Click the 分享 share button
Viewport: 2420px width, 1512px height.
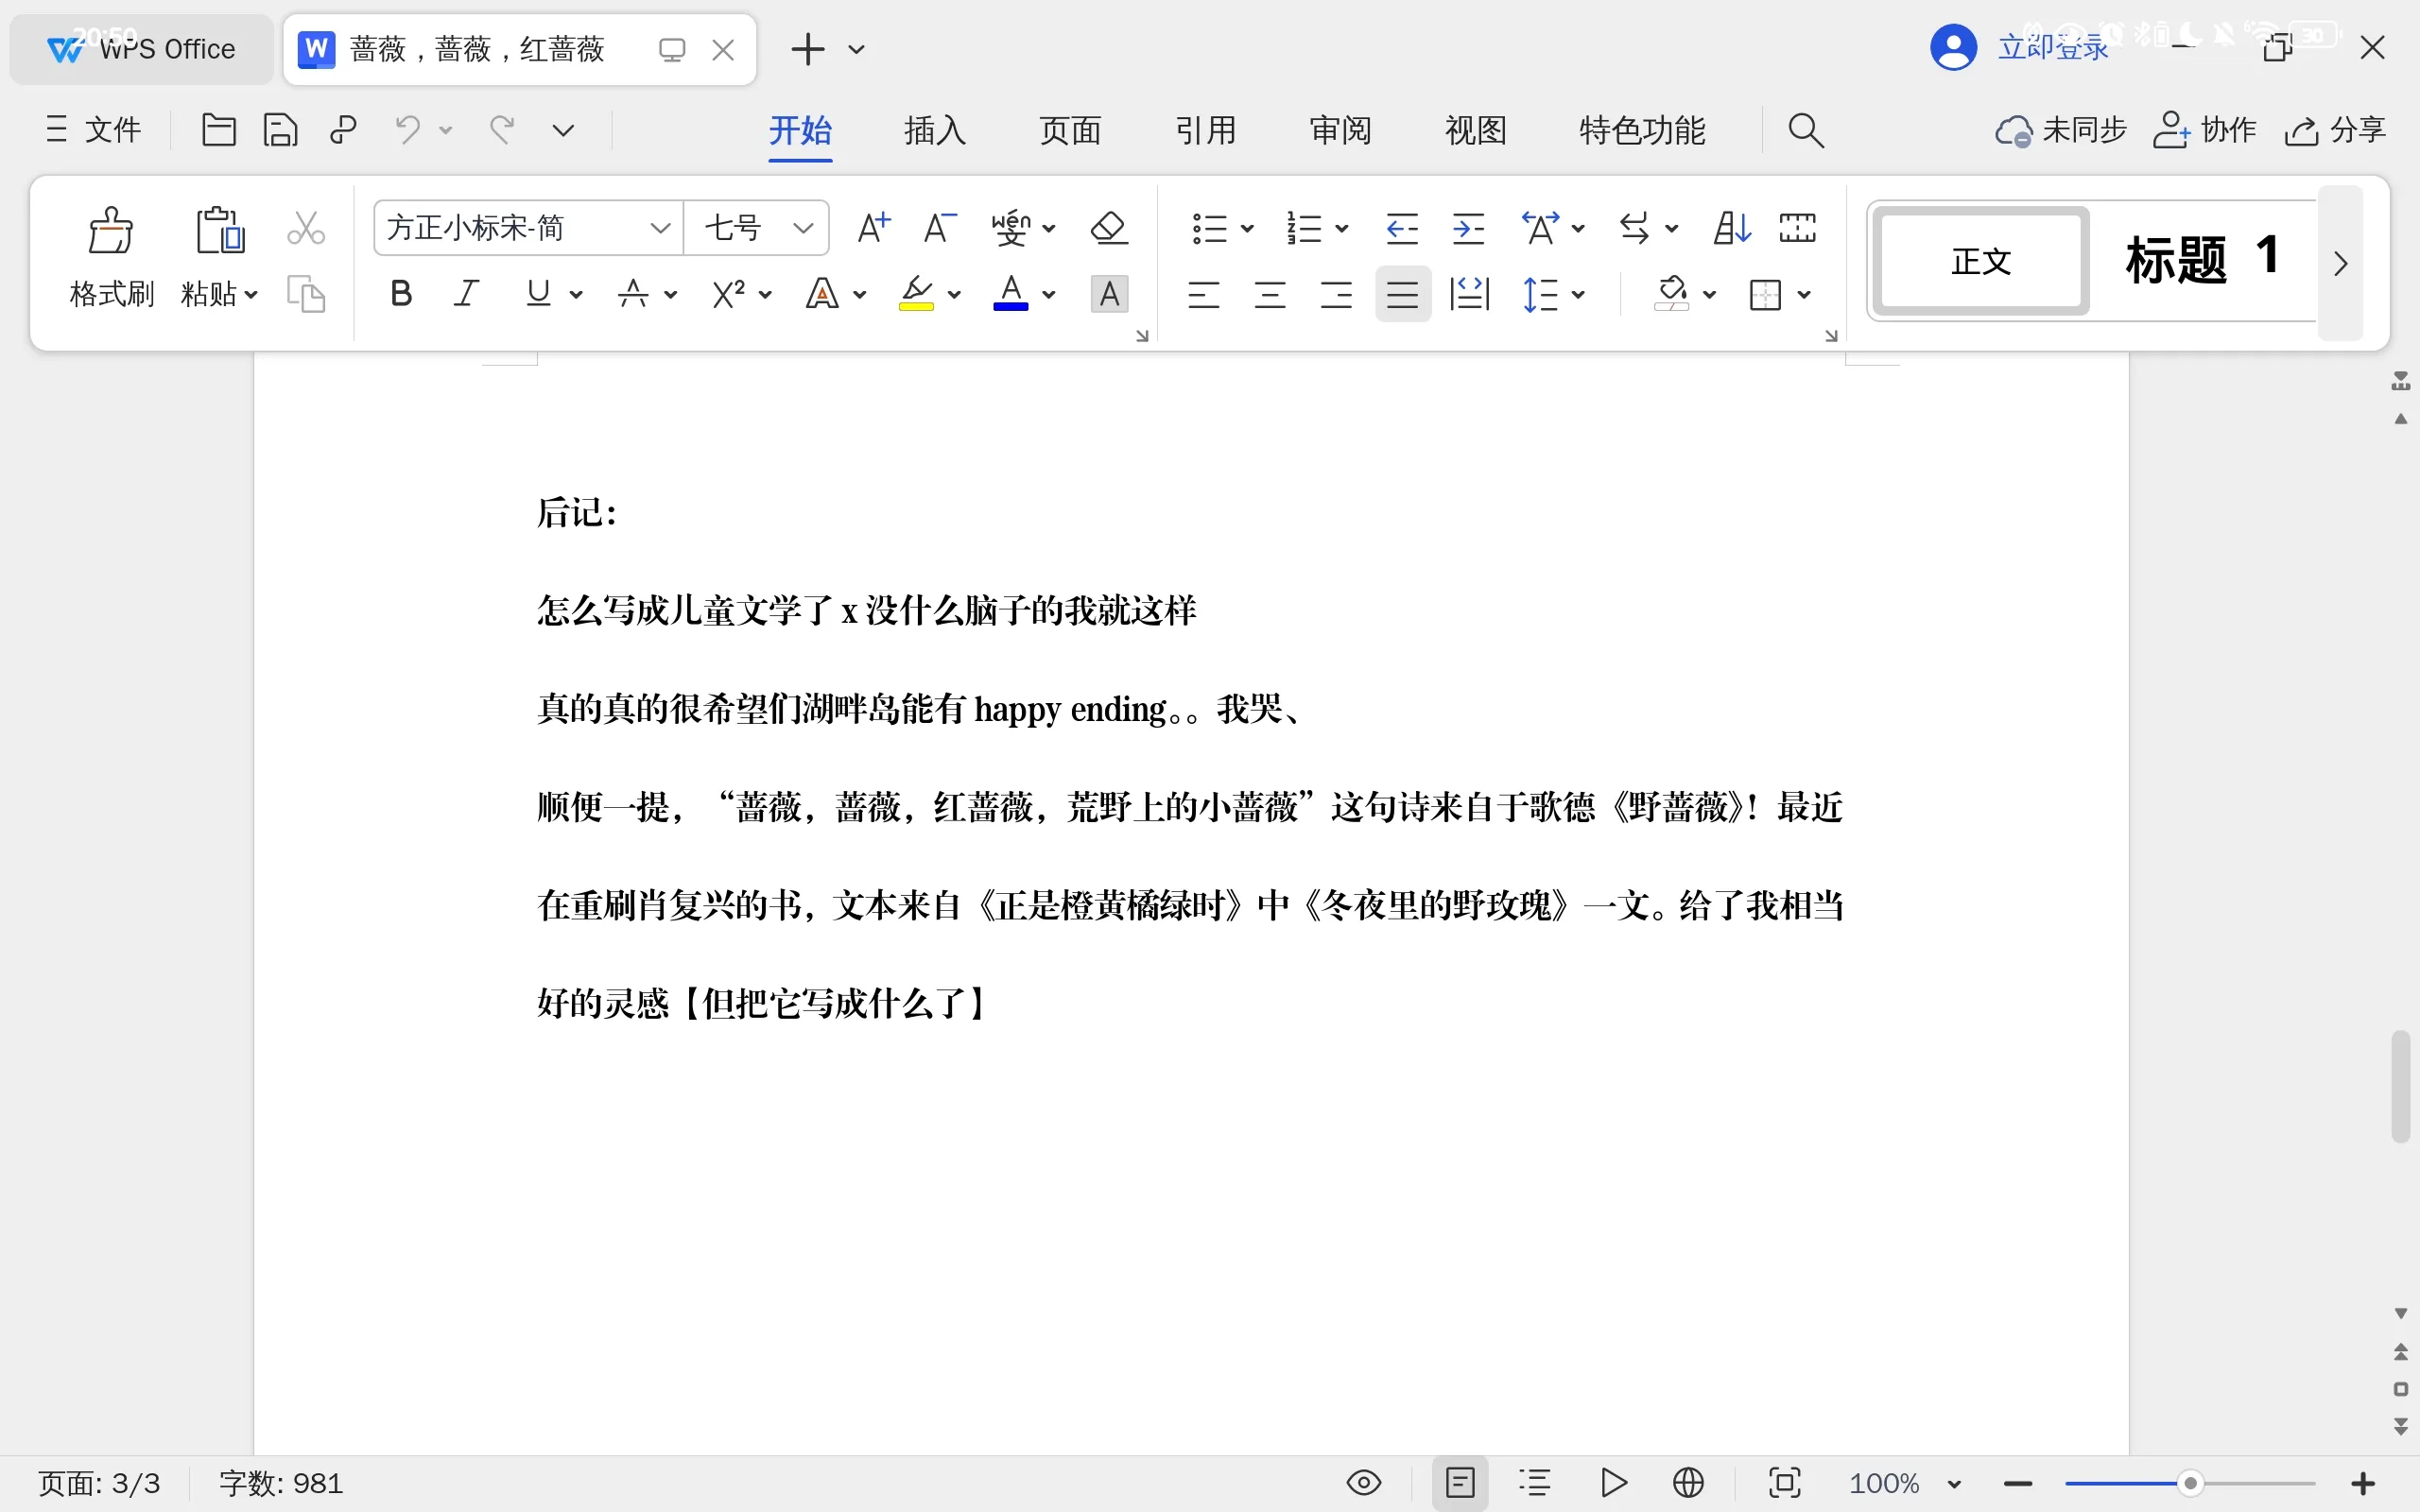(x=2336, y=130)
